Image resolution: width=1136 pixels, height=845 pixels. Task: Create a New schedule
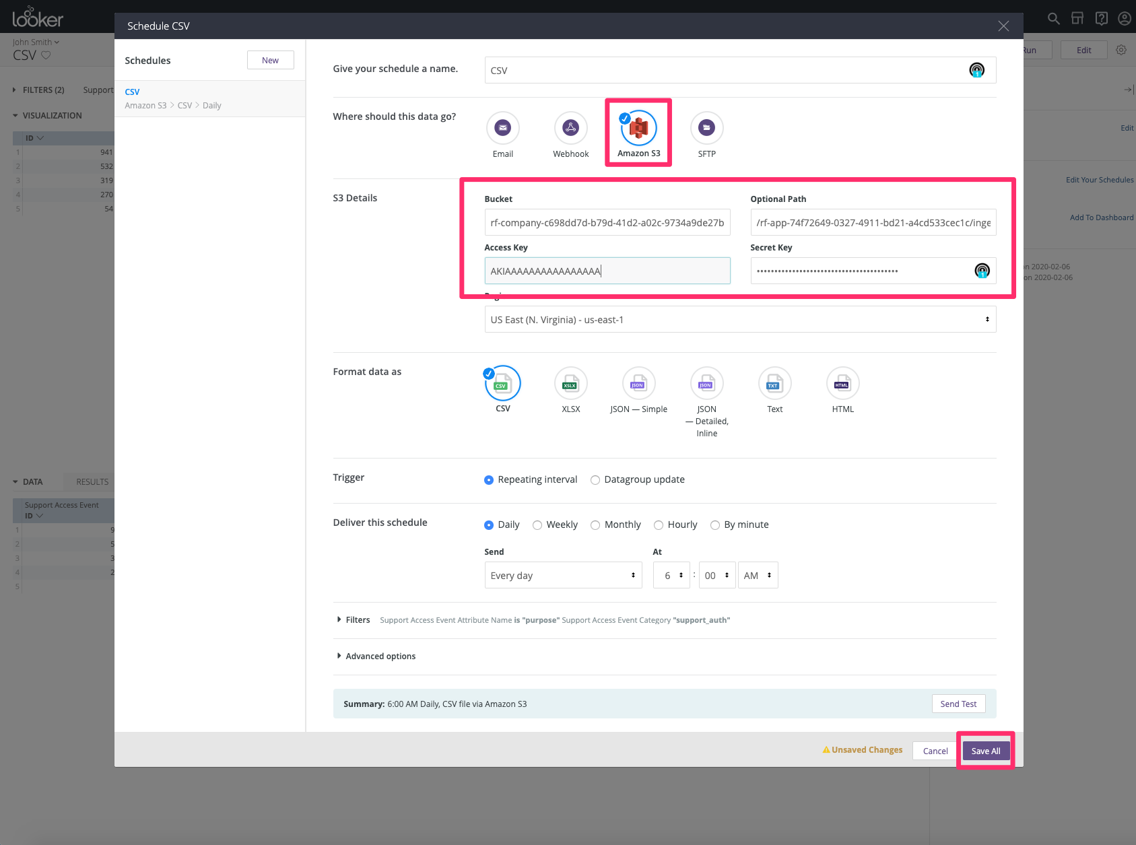270,60
